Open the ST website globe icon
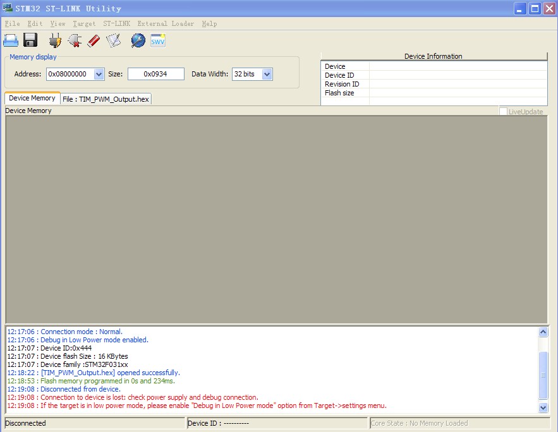Viewport: 558px width, 432px height. tap(138, 40)
